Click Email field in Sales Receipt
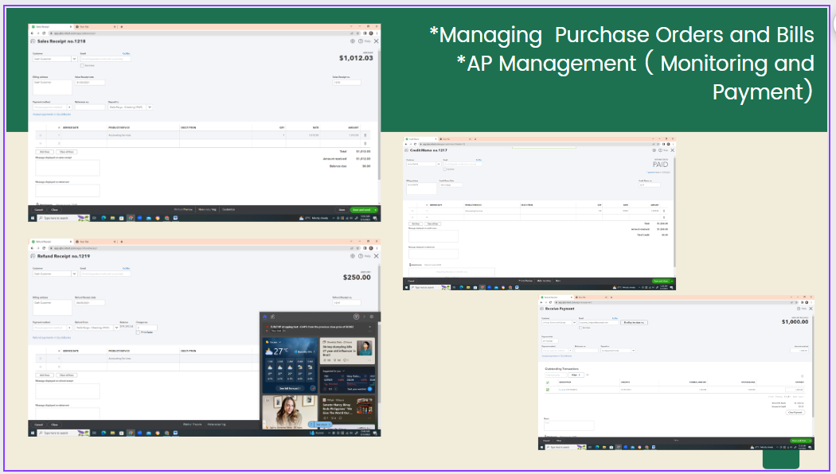The image size is (836, 474). coord(106,59)
